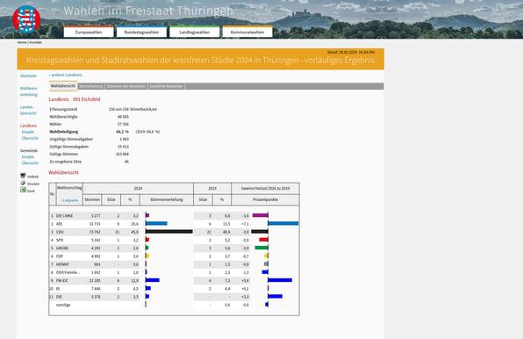
Task: Click the Wahlen im Freistaat Thüringen title
Action: 148,11
